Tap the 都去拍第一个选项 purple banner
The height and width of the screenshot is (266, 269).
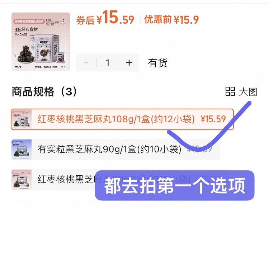click(x=175, y=185)
